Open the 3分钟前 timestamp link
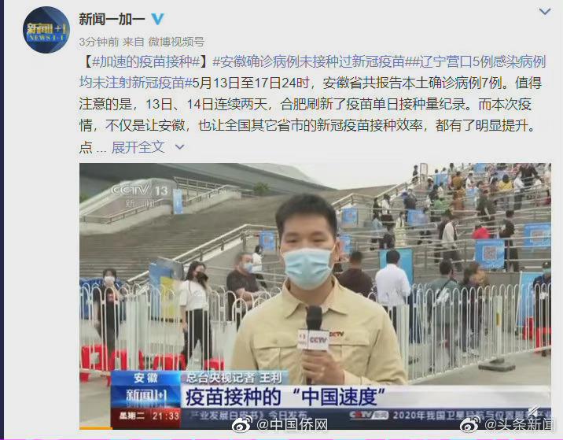 (99, 42)
